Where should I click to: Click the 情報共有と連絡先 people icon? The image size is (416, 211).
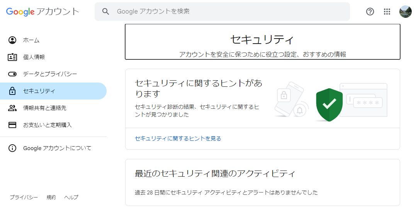click(x=12, y=108)
